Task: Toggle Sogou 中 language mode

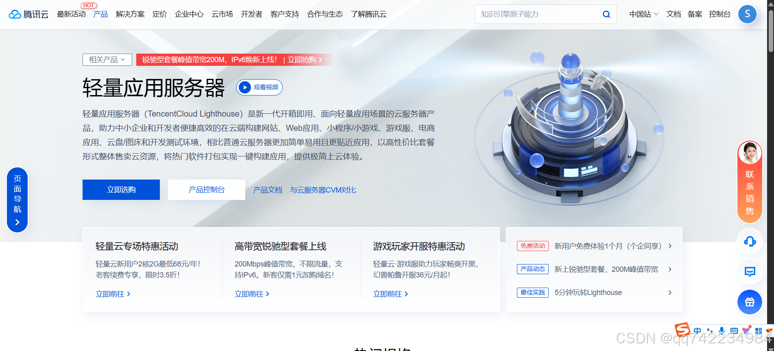Action: click(x=698, y=331)
